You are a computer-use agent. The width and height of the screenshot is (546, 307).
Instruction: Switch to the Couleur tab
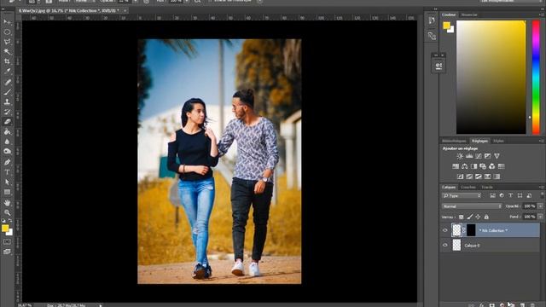point(449,14)
